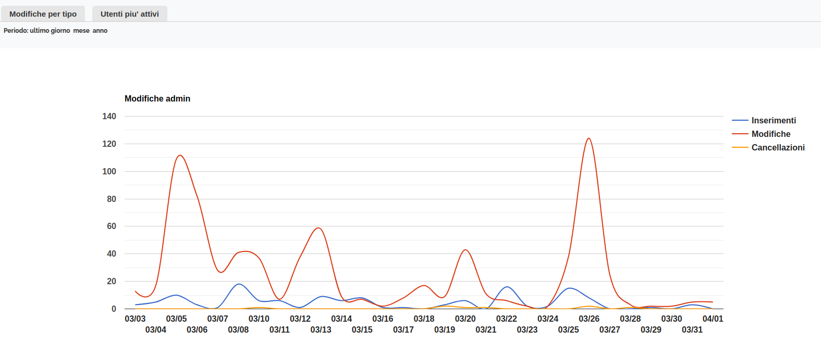Set the period to anno
The height and width of the screenshot is (355, 821).
pos(100,31)
